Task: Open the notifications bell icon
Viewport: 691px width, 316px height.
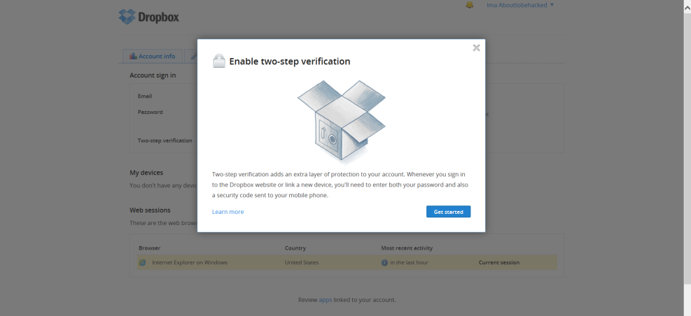Action: (469, 6)
